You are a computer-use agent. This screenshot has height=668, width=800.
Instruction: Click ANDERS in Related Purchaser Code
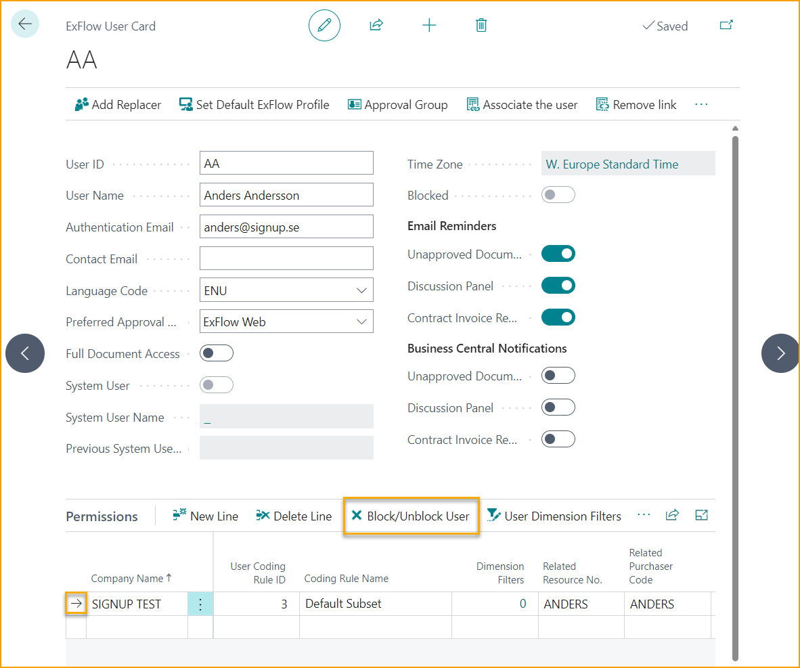pyautogui.click(x=667, y=604)
